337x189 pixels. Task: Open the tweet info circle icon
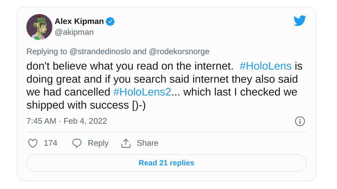pos(300,121)
